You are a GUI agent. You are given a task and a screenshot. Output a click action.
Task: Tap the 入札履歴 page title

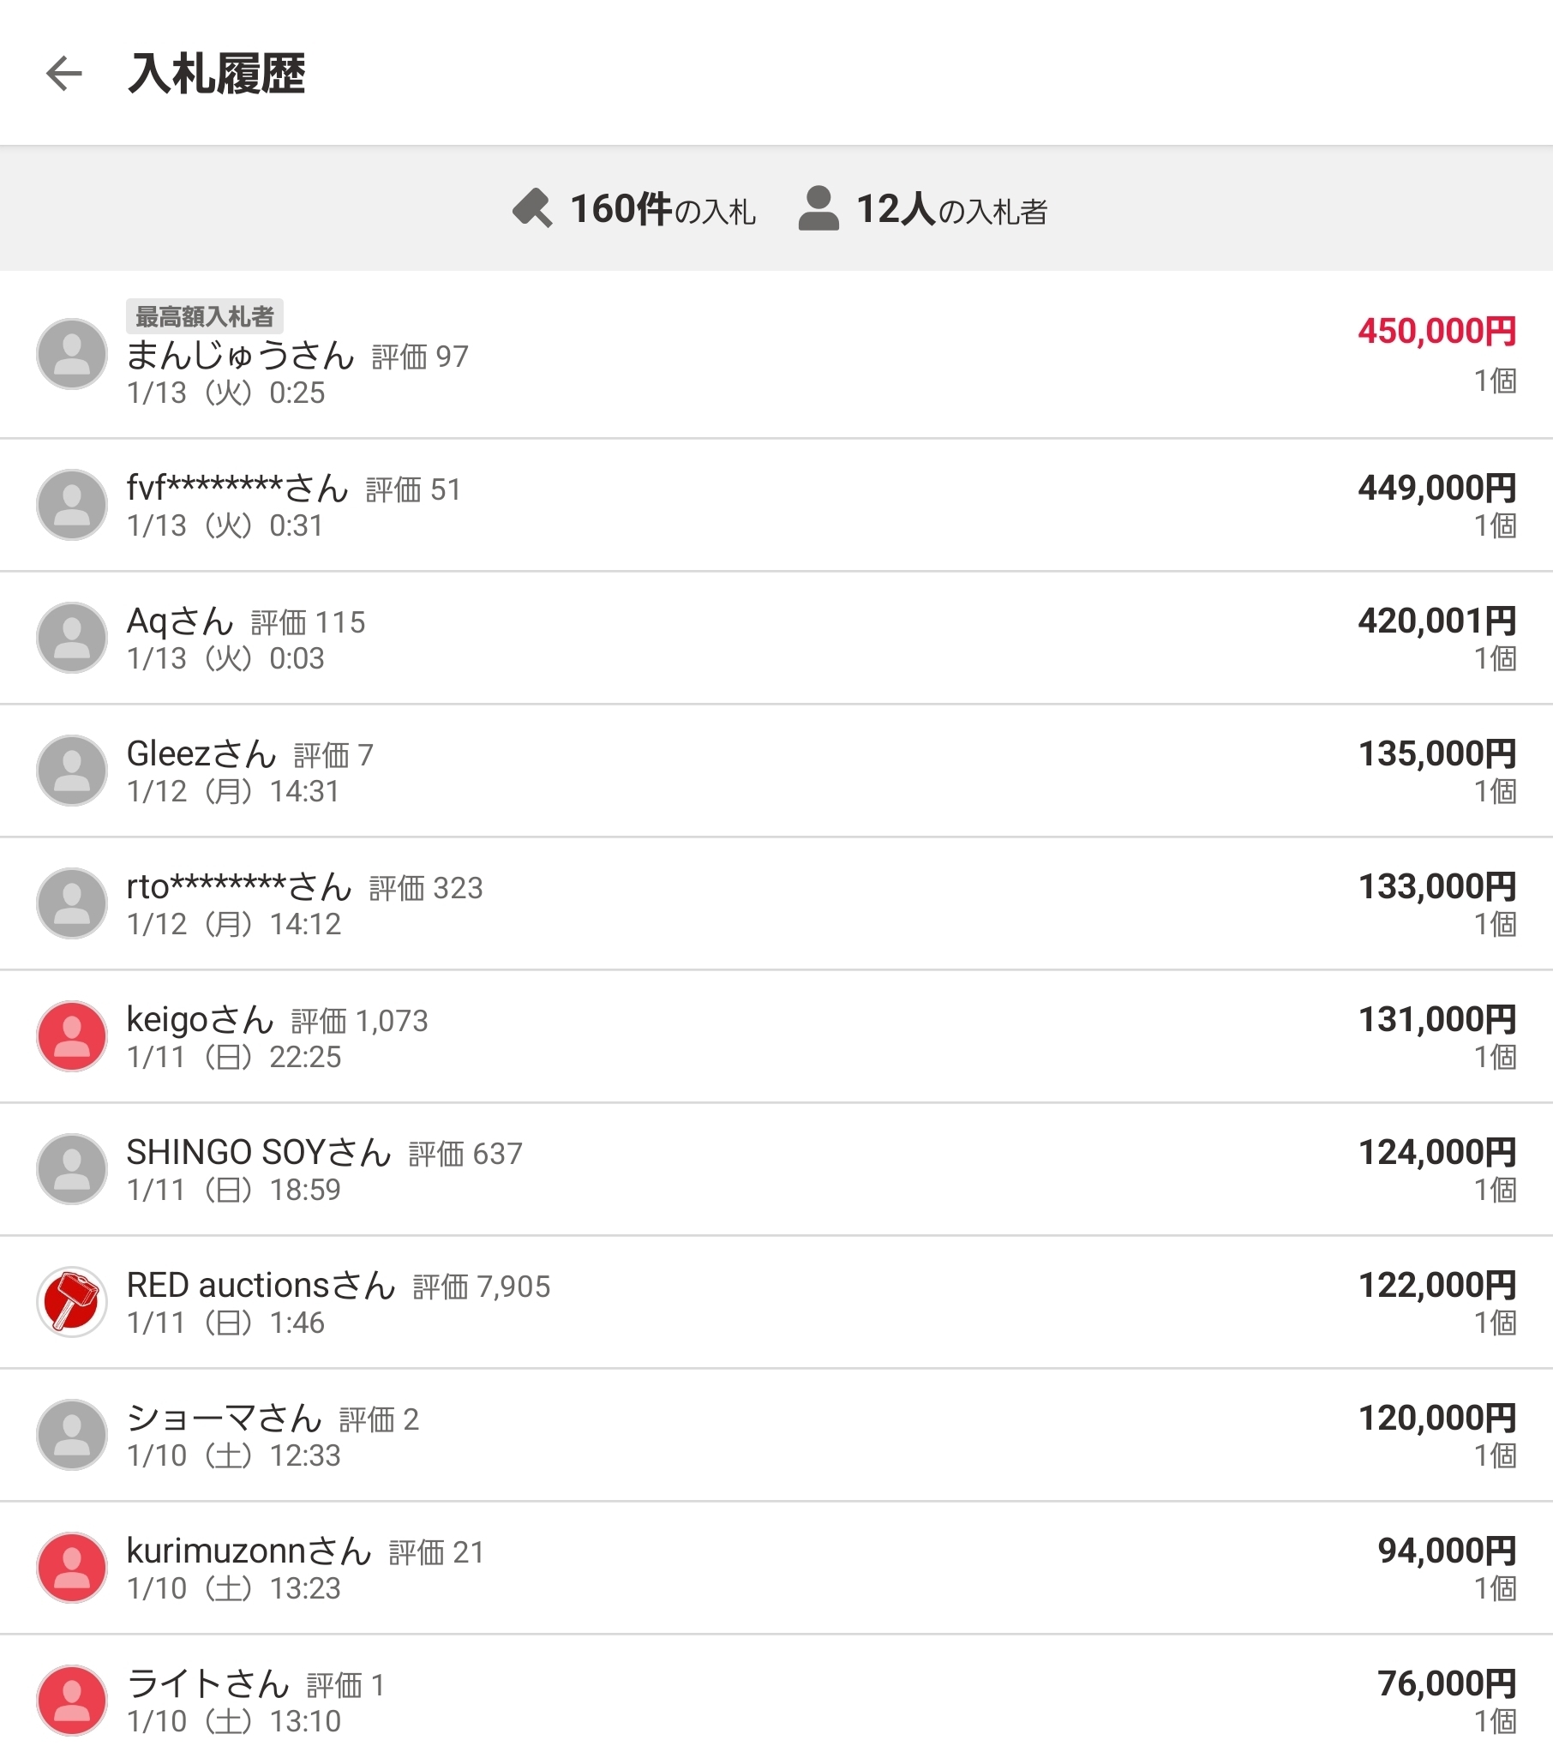[x=217, y=74]
